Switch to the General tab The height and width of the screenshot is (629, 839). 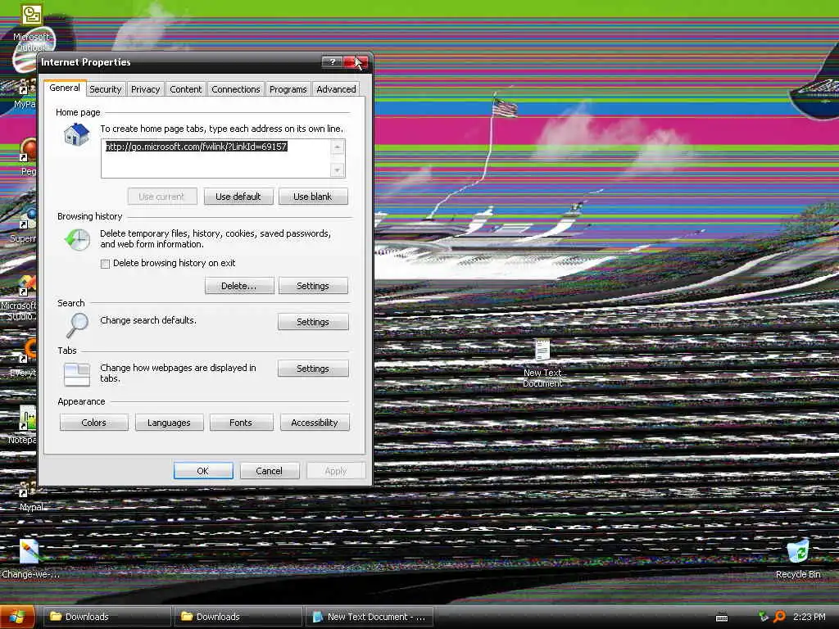pyautogui.click(x=65, y=88)
